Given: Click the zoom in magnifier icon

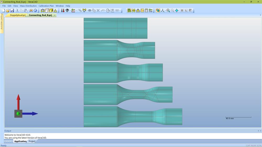Looking at the screenshot, I should (x=168, y=10).
